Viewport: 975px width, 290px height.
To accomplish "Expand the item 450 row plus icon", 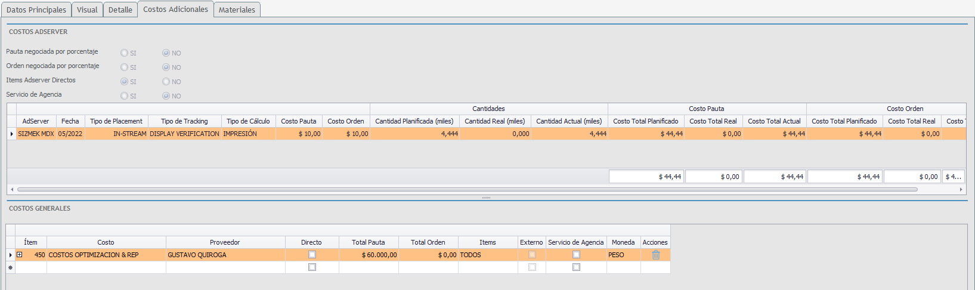I will 20,255.
